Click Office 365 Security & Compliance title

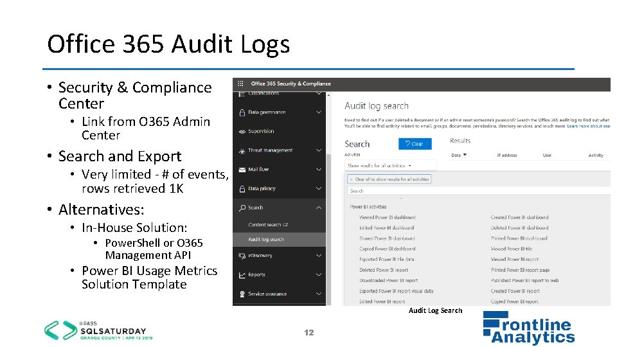point(291,84)
